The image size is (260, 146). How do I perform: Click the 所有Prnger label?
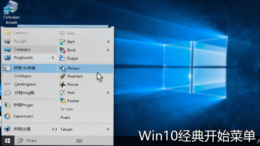[23, 105]
